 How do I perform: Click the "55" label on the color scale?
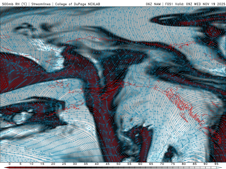point(129,164)
